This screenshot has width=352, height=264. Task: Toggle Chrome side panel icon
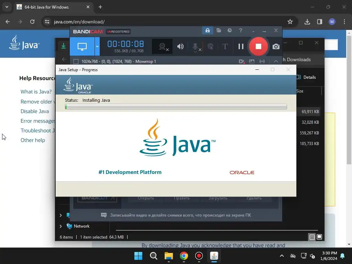[320, 22]
